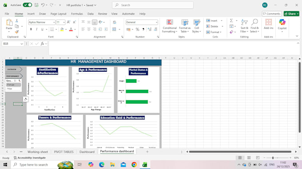Click the Comma Style icon
Screen dimensions: 302x169
143,29
